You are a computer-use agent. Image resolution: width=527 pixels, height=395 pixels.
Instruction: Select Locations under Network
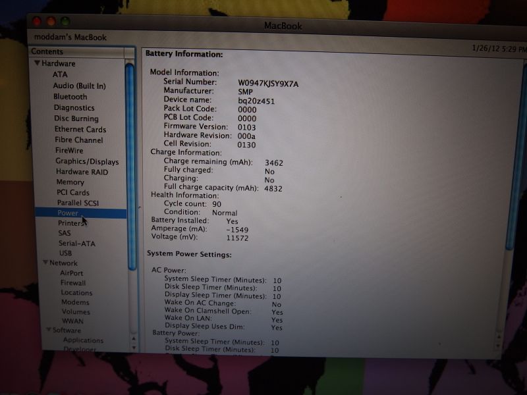pos(76,292)
